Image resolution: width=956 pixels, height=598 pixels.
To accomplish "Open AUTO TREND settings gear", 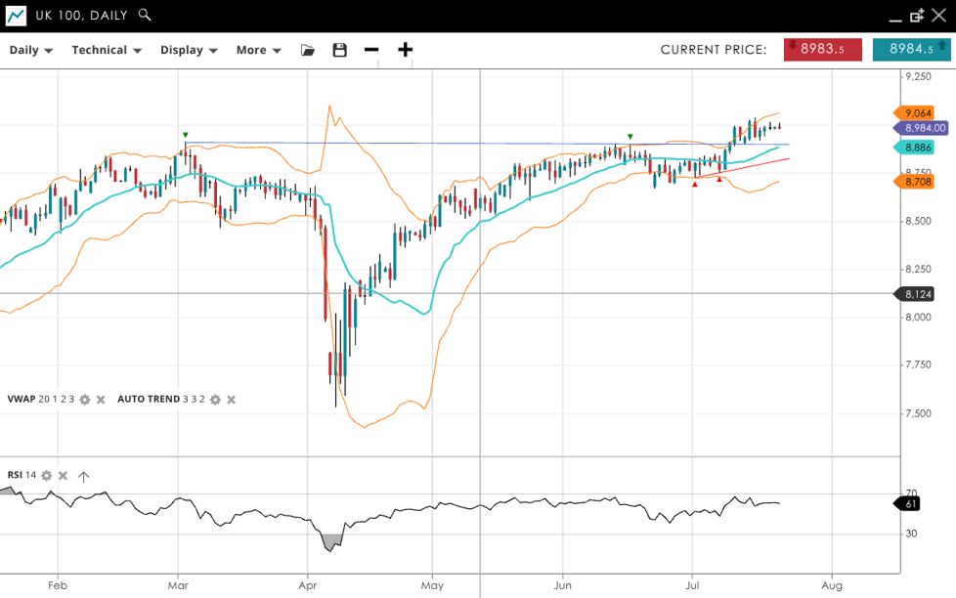I will point(216,400).
